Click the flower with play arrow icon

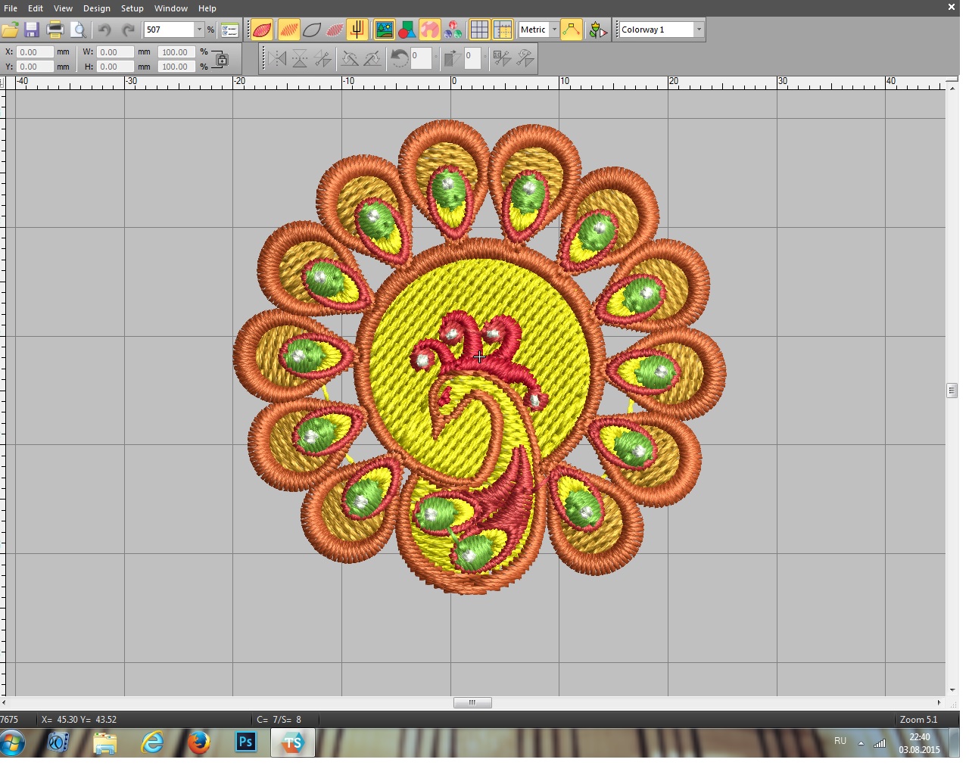point(597,30)
